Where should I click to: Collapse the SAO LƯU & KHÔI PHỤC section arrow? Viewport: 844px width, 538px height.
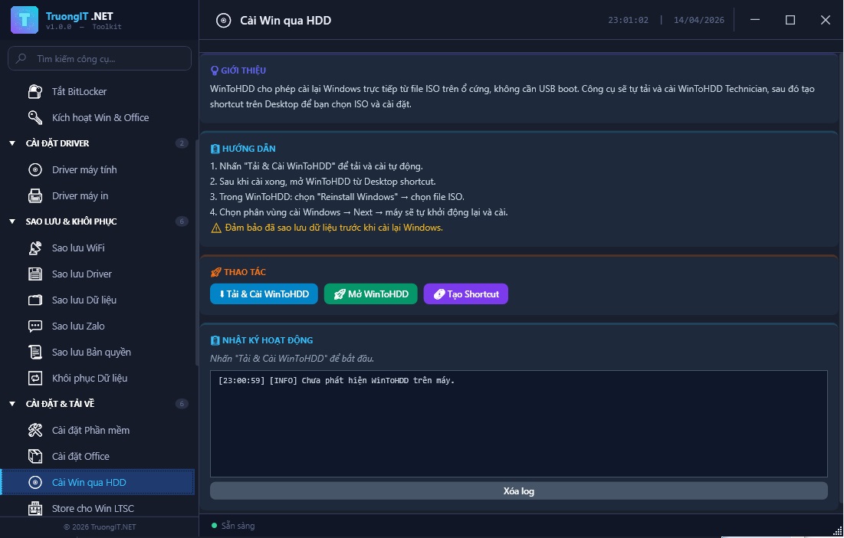12,222
